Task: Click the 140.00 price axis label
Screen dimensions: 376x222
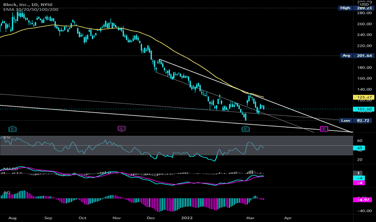Action: tap(364, 89)
